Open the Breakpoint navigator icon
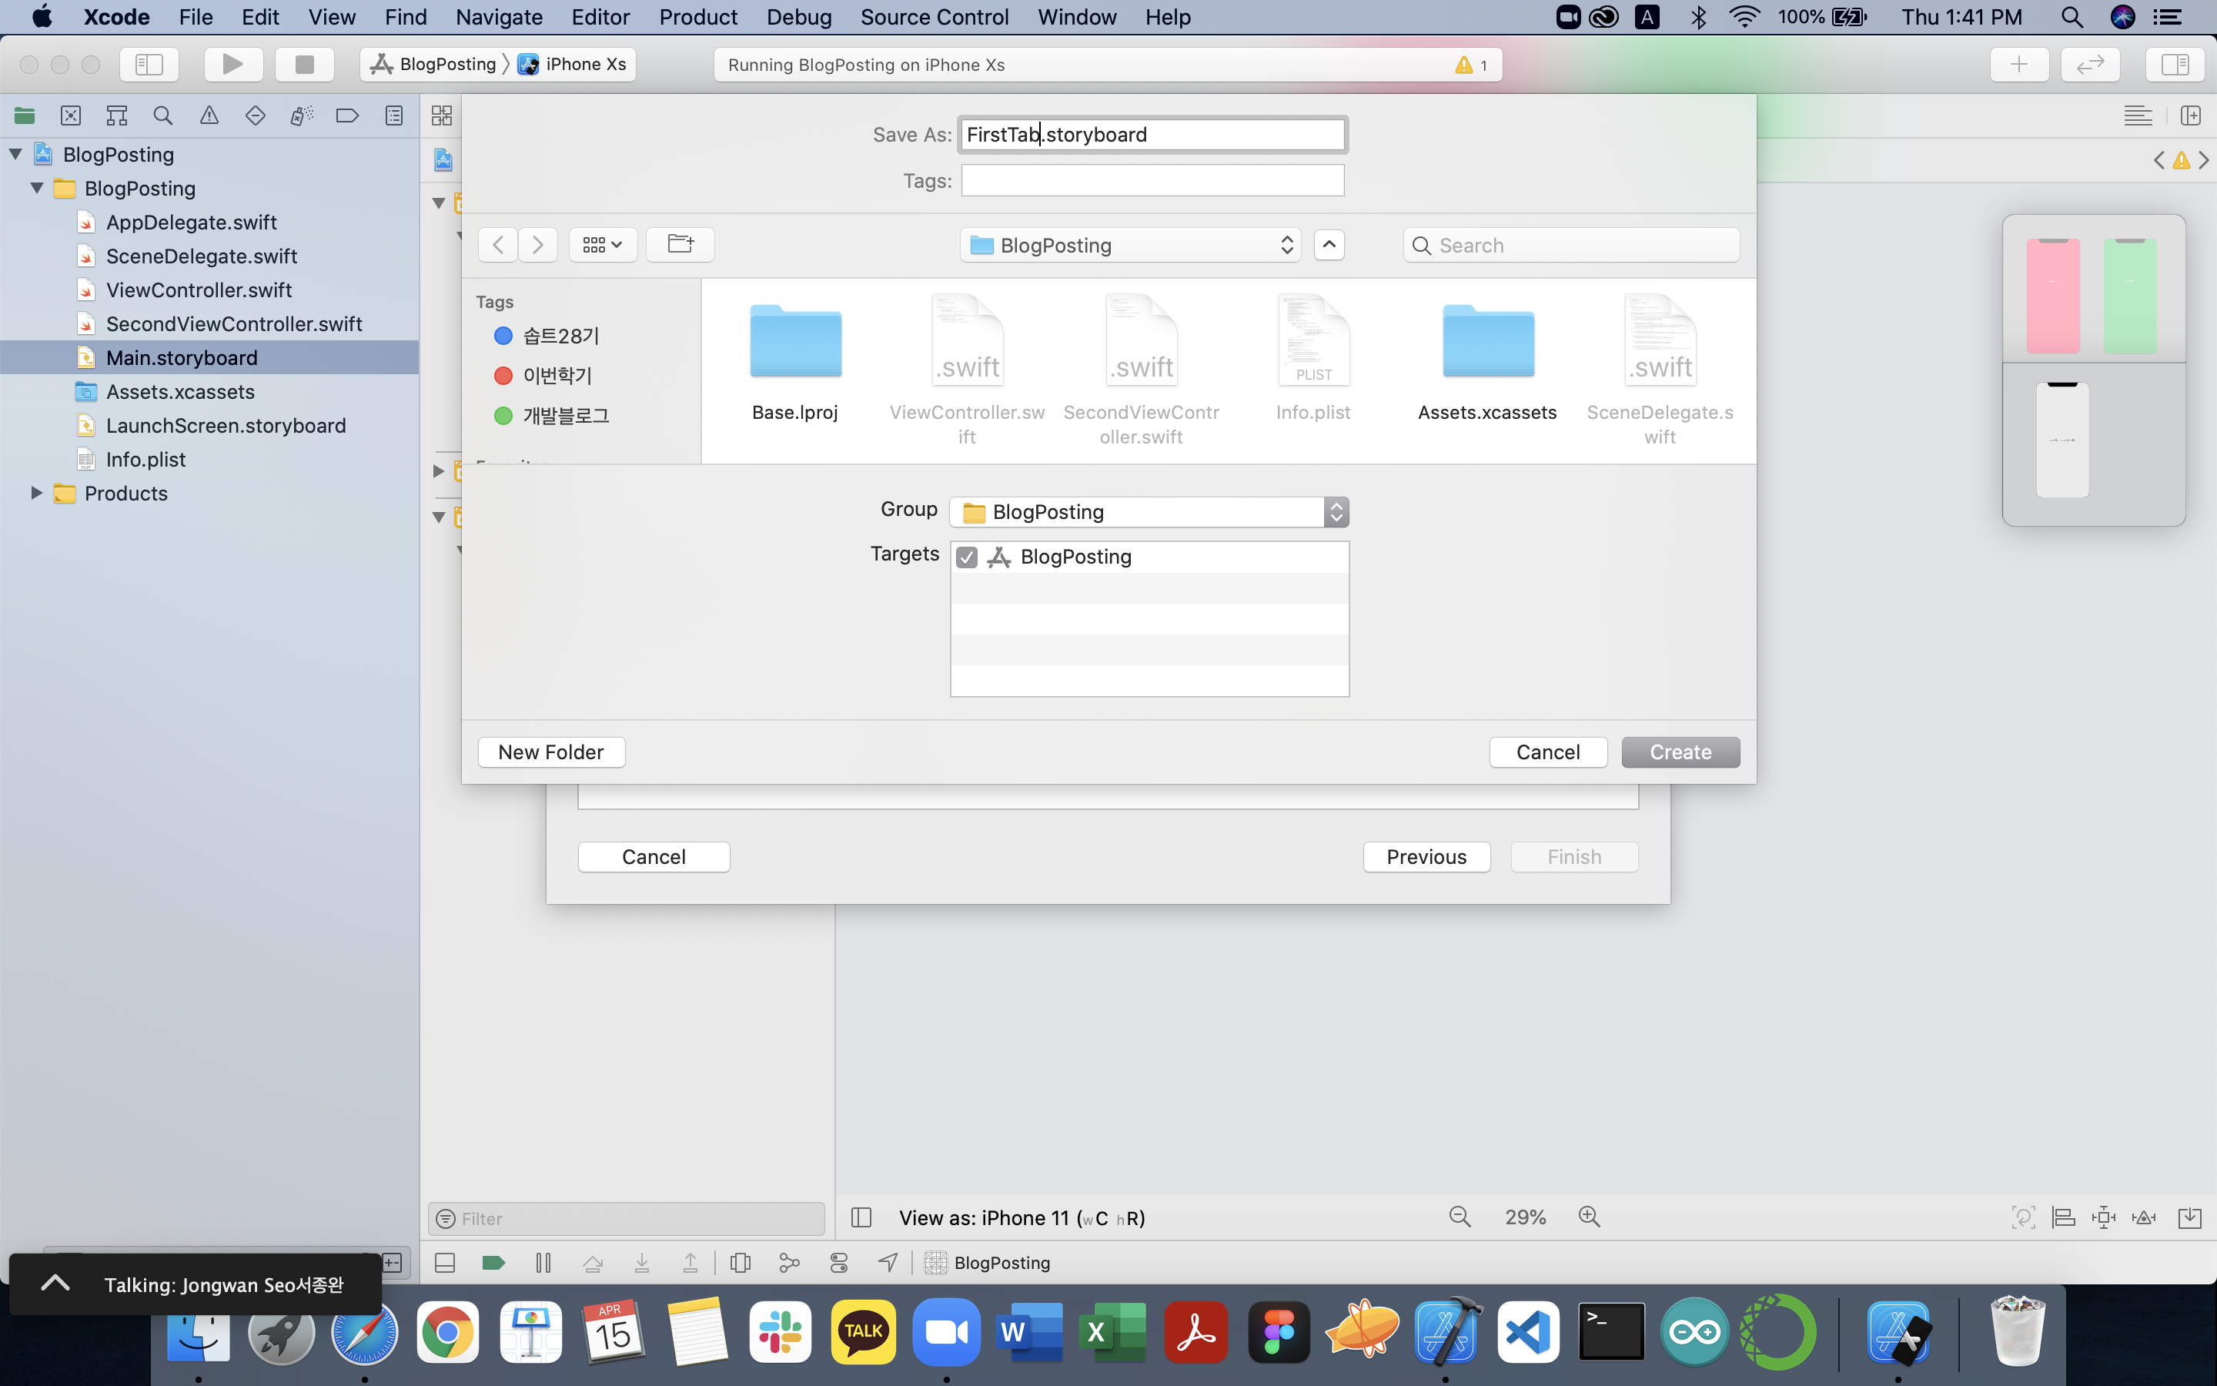Image resolution: width=2217 pixels, height=1386 pixels. [x=347, y=115]
